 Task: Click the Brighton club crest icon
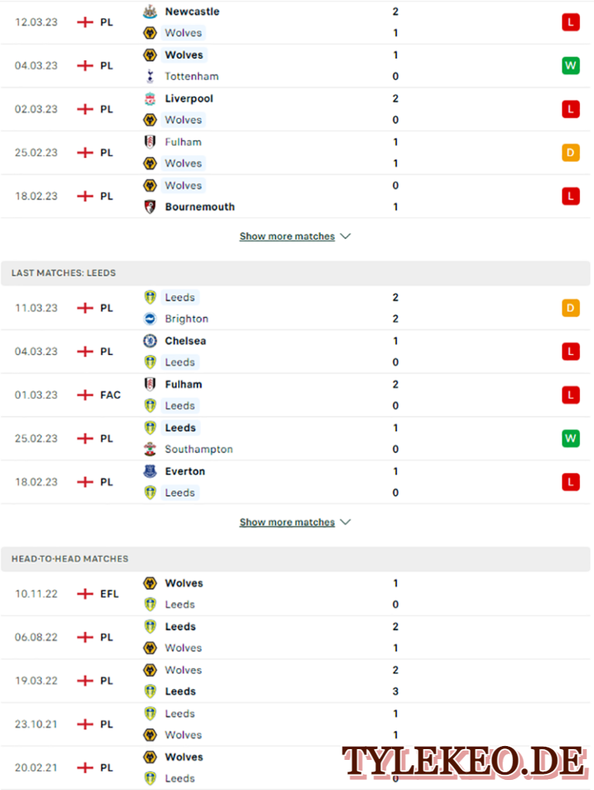pos(150,319)
